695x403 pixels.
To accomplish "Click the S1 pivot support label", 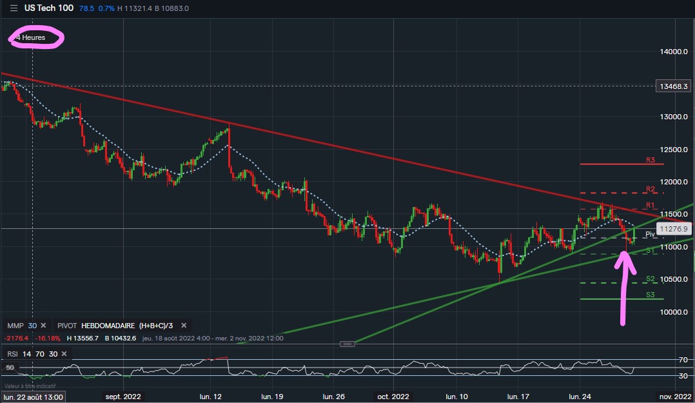I will tap(651, 250).
